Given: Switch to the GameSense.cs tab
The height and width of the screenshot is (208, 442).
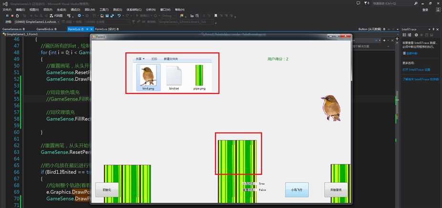Looking at the screenshot, I should (13, 29).
